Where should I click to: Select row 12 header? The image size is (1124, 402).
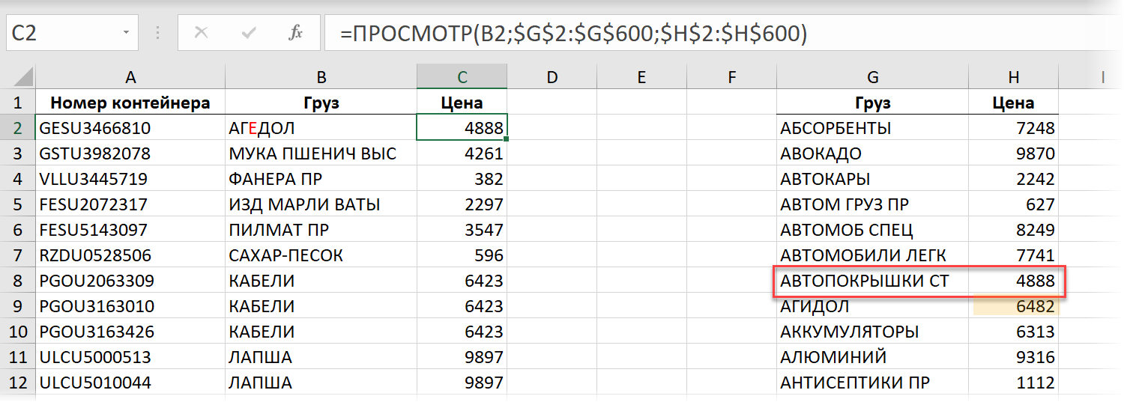click(18, 383)
